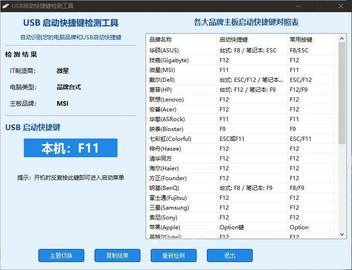Select the 华擎(ASRock) row
352x270 pixels.
pos(242,119)
